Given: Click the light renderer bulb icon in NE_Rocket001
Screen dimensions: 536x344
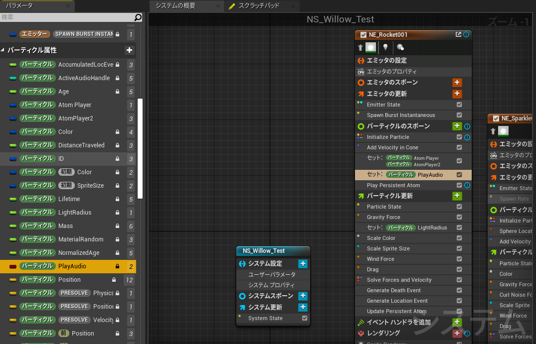Looking at the screenshot, I should [385, 47].
